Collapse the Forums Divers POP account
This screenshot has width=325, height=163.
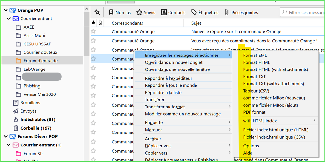click(6, 136)
